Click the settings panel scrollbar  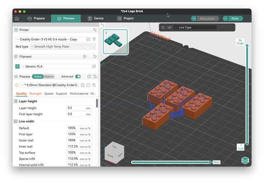[97, 103]
